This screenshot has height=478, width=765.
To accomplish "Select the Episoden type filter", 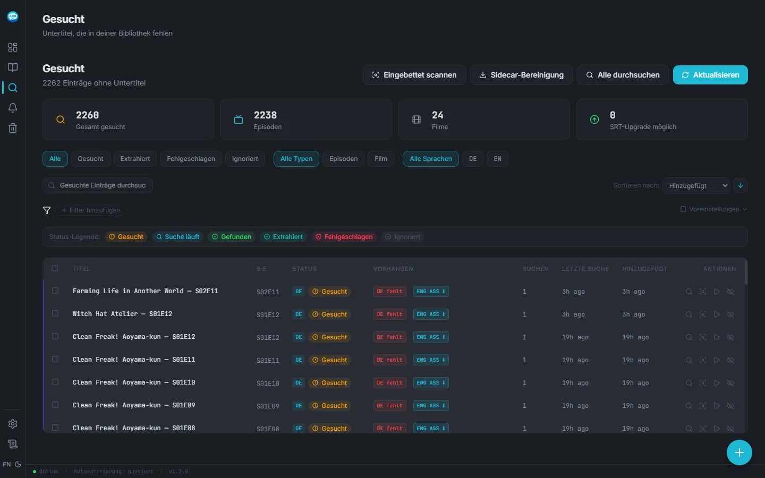I will pyautogui.click(x=343, y=159).
